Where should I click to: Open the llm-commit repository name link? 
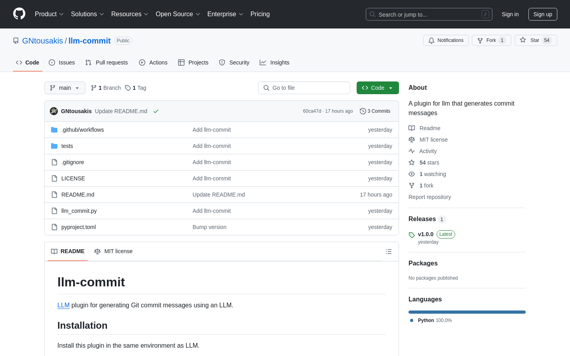coord(89,41)
